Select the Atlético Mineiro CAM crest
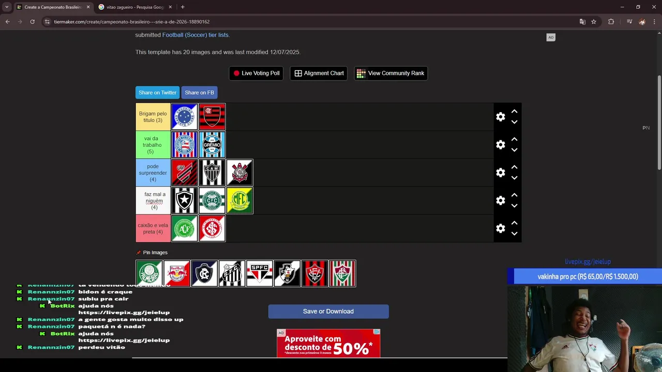The width and height of the screenshot is (662, 372). tap(212, 173)
